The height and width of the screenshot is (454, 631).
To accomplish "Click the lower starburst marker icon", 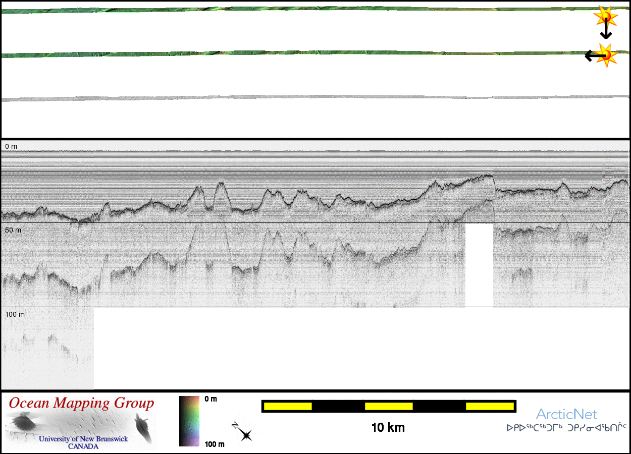I will click(606, 54).
